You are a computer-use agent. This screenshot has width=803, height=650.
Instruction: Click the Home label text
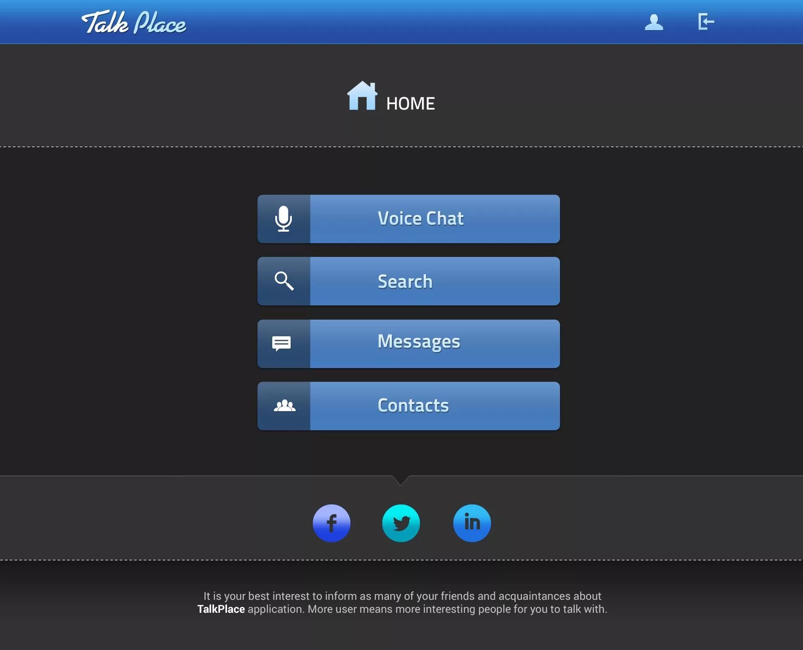point(410,103)
